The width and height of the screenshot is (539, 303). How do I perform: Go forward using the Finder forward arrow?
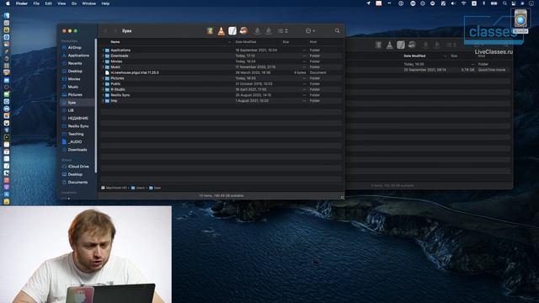(115, 31)
